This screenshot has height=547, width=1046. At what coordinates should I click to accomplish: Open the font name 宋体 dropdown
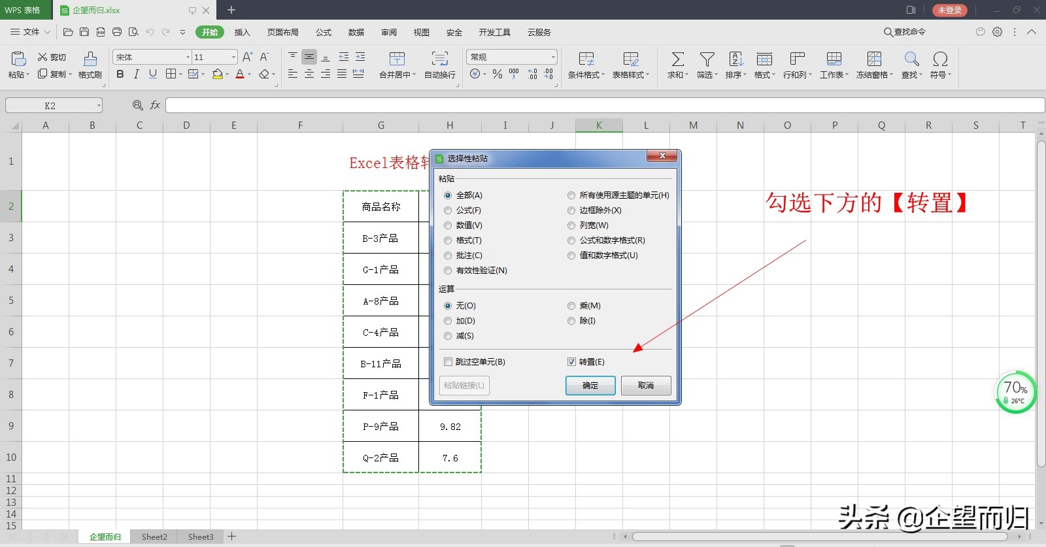188,58
